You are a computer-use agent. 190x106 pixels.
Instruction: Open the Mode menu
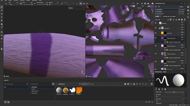tap(10, 1)
